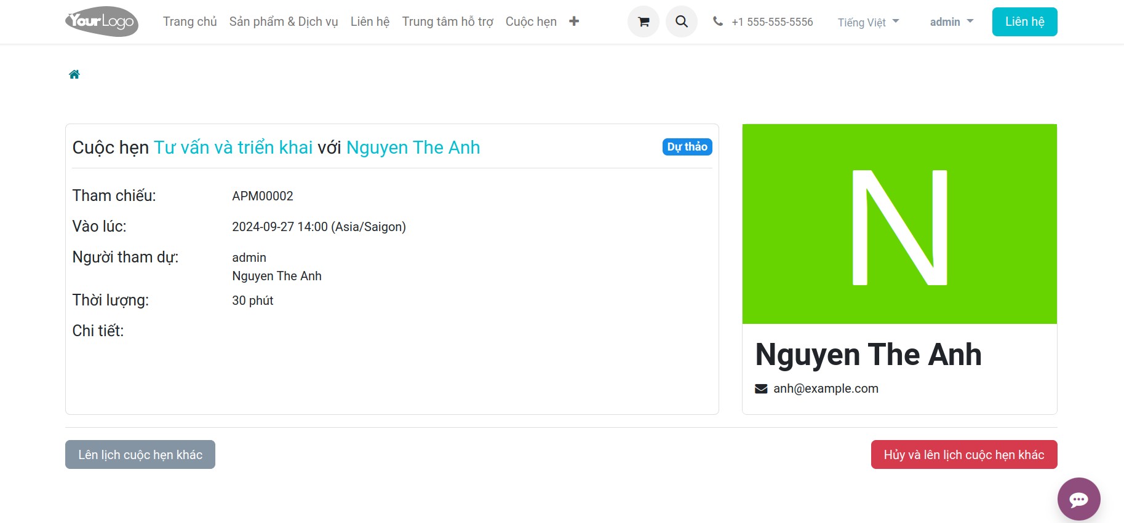Click the YourLogo site logo
Viewport: 1124px width, 523px height.
pyautogui.click(x=102, y=22)
